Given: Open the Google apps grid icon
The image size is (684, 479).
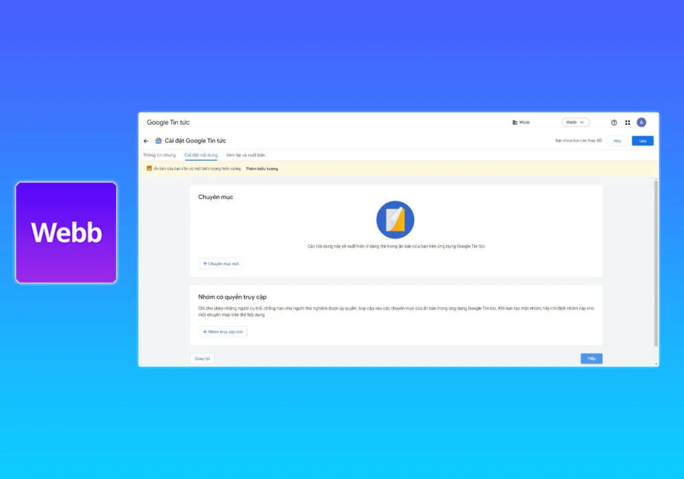Looking at the screenshot, I should coord(627,122).
